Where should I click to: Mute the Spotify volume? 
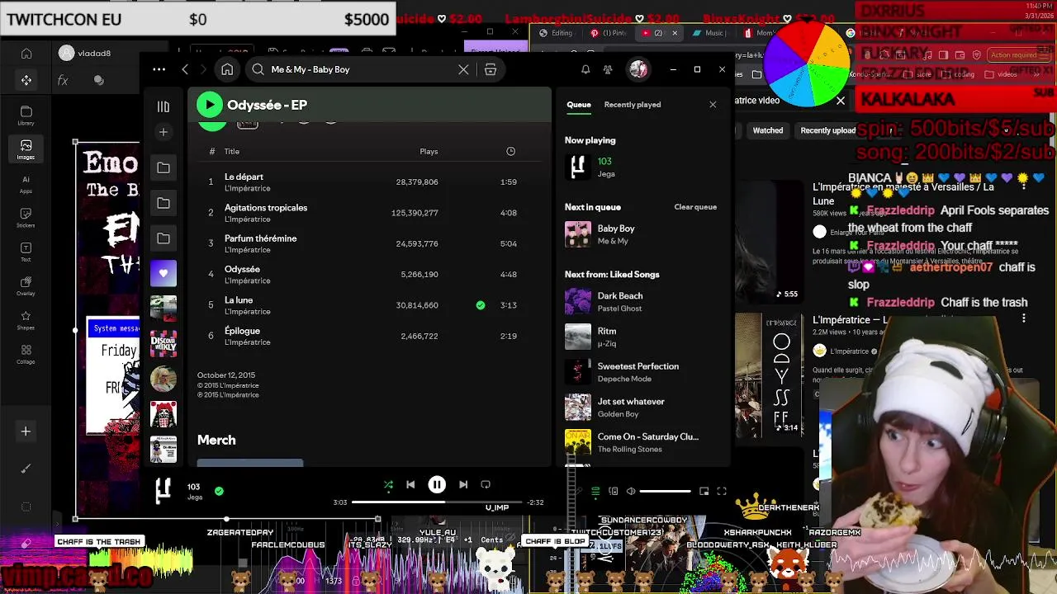pyautogui.click(x=631, y=491)
